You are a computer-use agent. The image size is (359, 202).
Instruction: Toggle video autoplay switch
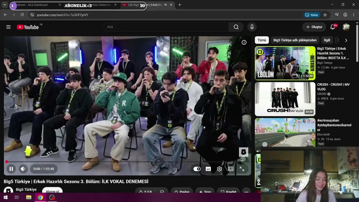coord(197,169)
